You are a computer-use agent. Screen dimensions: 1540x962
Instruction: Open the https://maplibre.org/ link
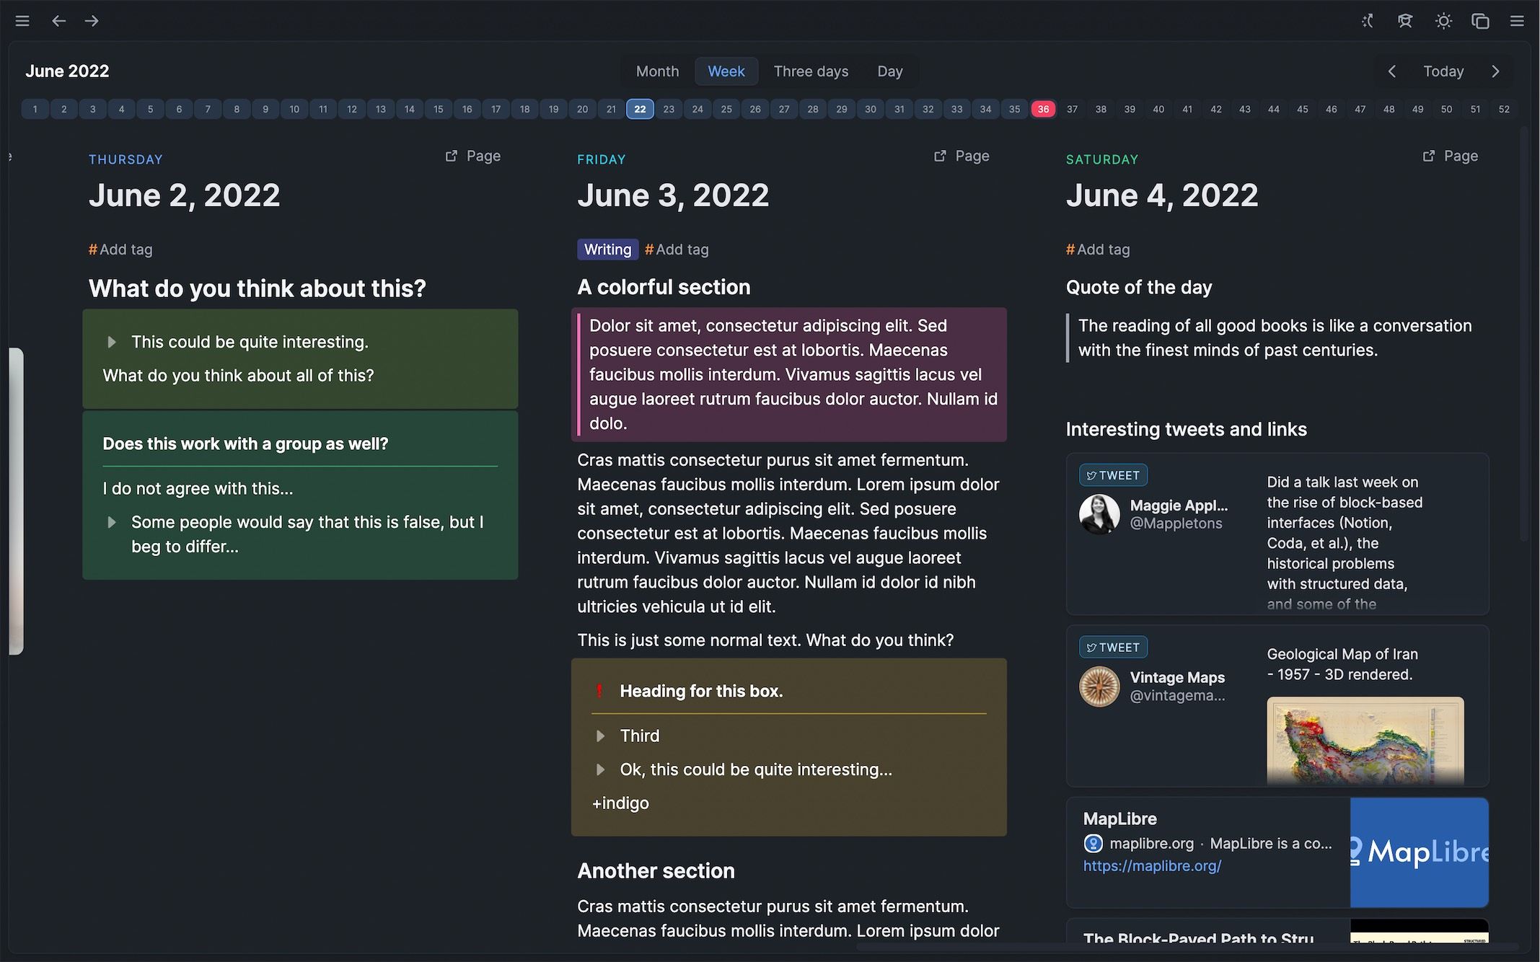[1153, 865]
